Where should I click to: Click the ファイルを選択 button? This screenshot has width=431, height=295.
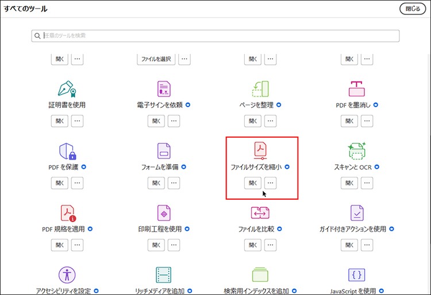[x=156, y=59]
